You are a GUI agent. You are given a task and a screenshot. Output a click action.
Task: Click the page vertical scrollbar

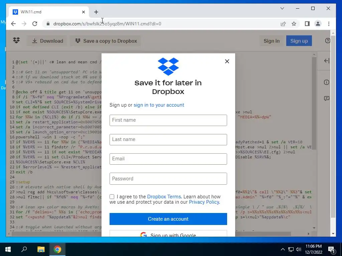(x=333, y=126)
